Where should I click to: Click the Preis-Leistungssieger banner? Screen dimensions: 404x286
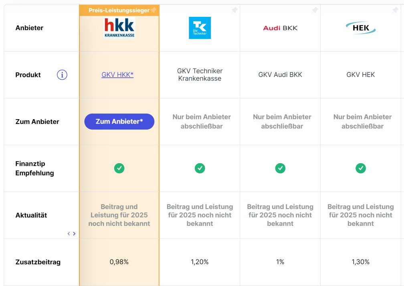(119, 10)
